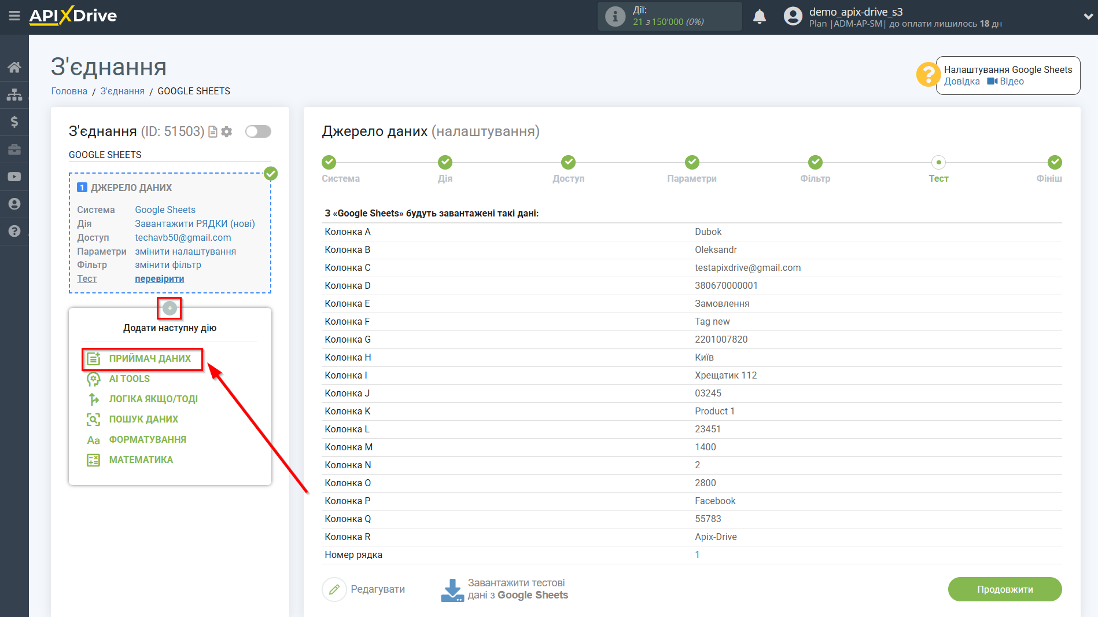
Task: Click the Dubok value in Колонка A
Action: click(x=708, y=232)
